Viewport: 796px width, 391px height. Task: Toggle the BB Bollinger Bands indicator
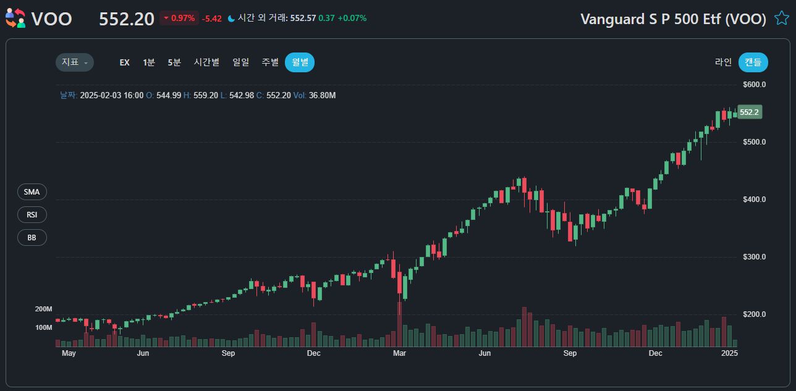32,237
